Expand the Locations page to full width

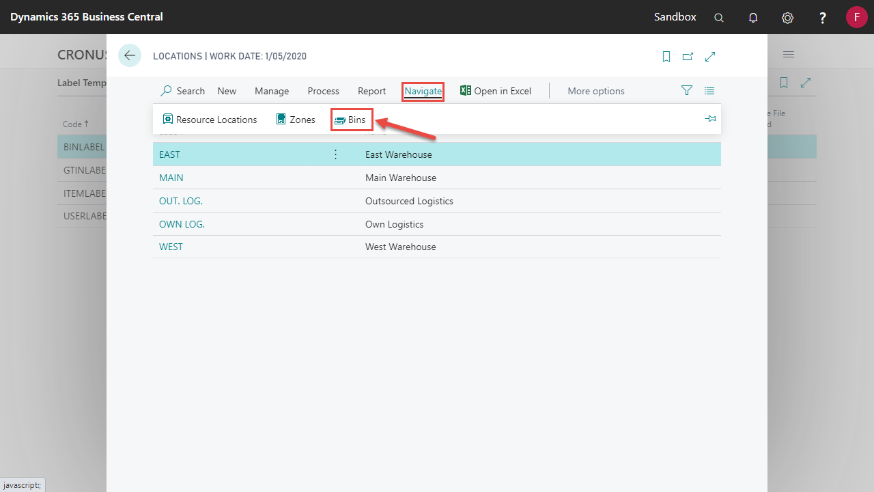coord(710,57)
